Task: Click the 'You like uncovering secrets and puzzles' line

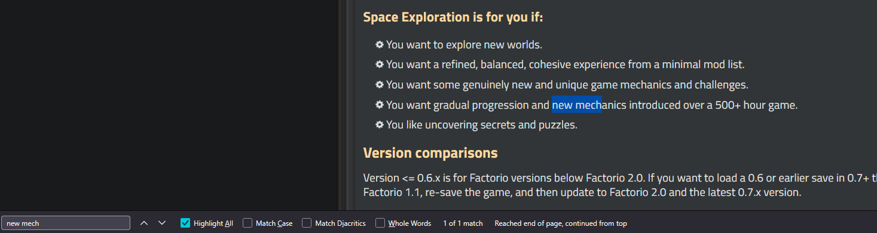Action: 482,125
